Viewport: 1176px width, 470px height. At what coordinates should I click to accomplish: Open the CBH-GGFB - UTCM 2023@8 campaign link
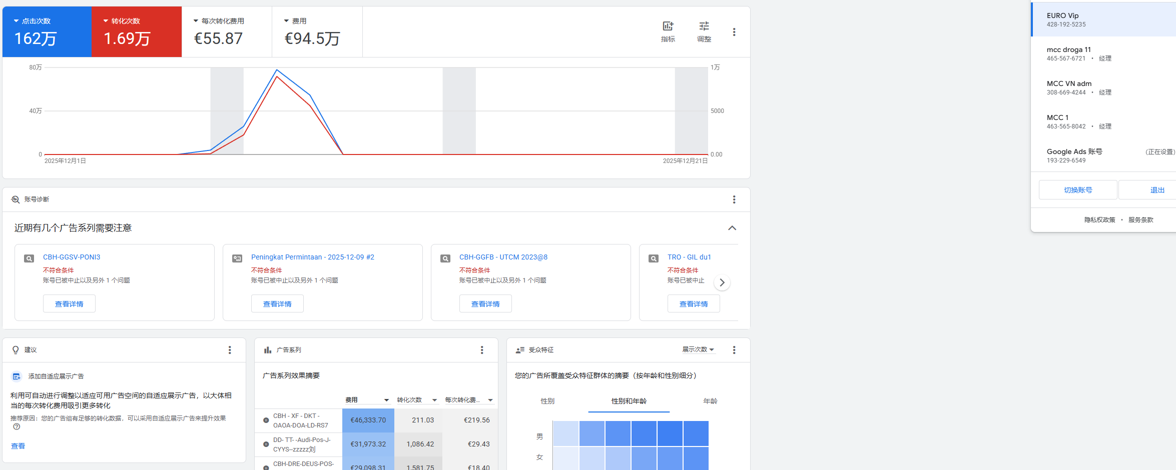click(503, 257)
